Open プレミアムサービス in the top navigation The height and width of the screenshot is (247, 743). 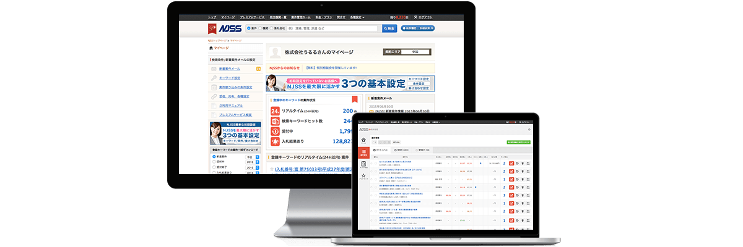click(x=251, y=17)
